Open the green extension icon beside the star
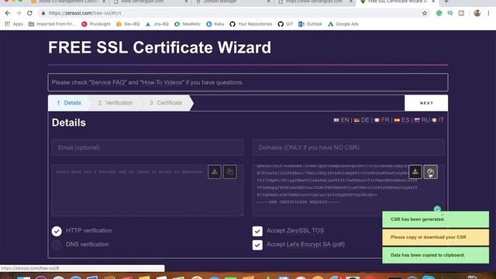Image resolution: width=496 pixels, height=279 pixels. [439, 13]
